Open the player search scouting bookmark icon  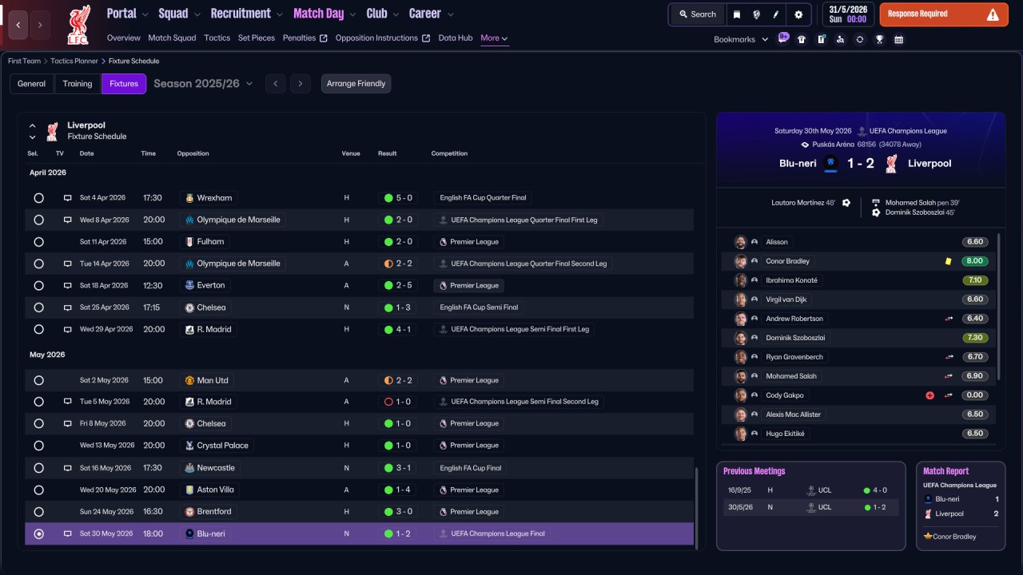[840, 39]
